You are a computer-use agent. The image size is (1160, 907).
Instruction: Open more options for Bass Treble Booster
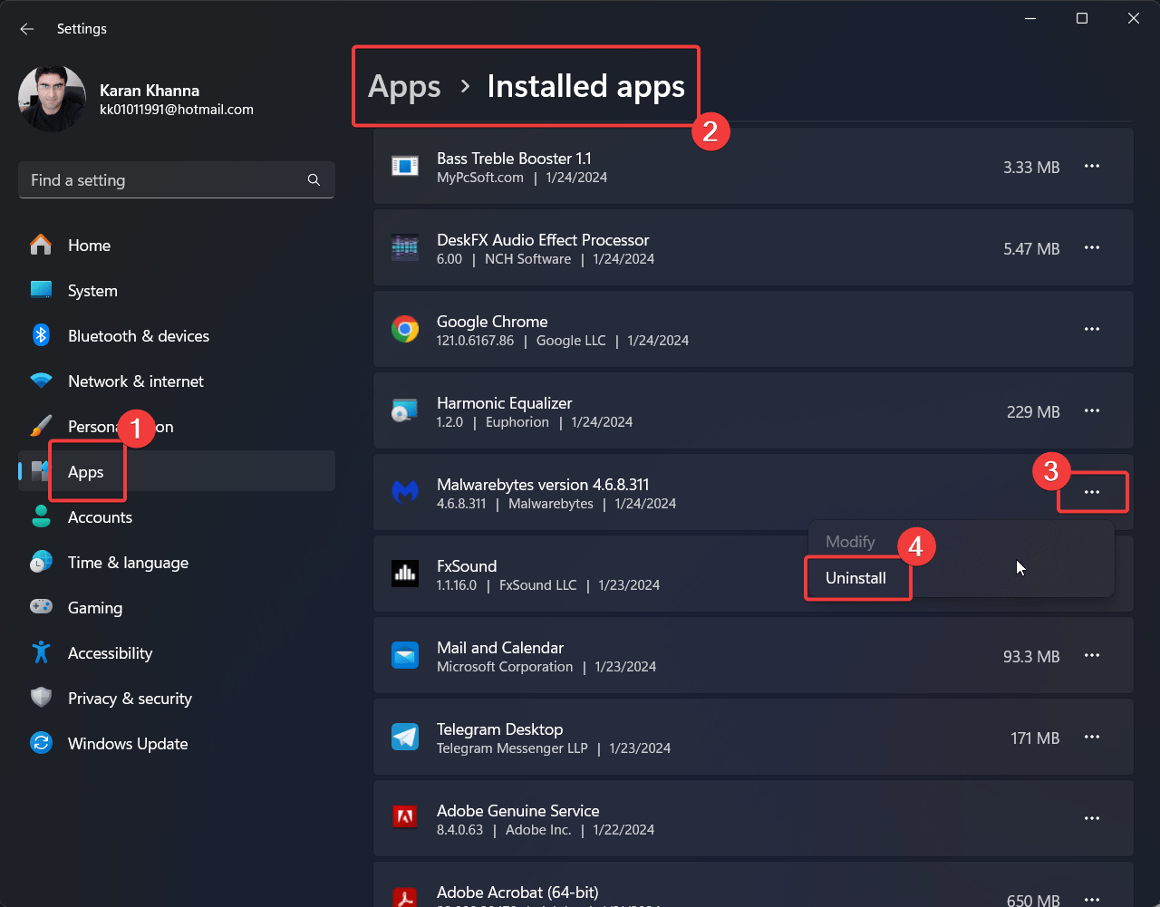pos(1092,167)
